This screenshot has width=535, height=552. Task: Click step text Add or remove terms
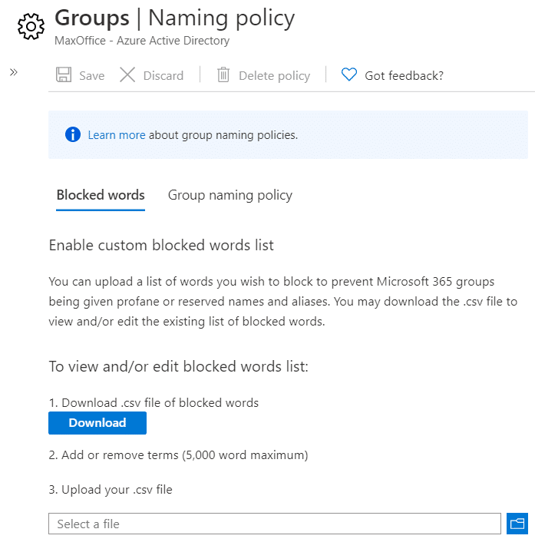coord(178,455)
